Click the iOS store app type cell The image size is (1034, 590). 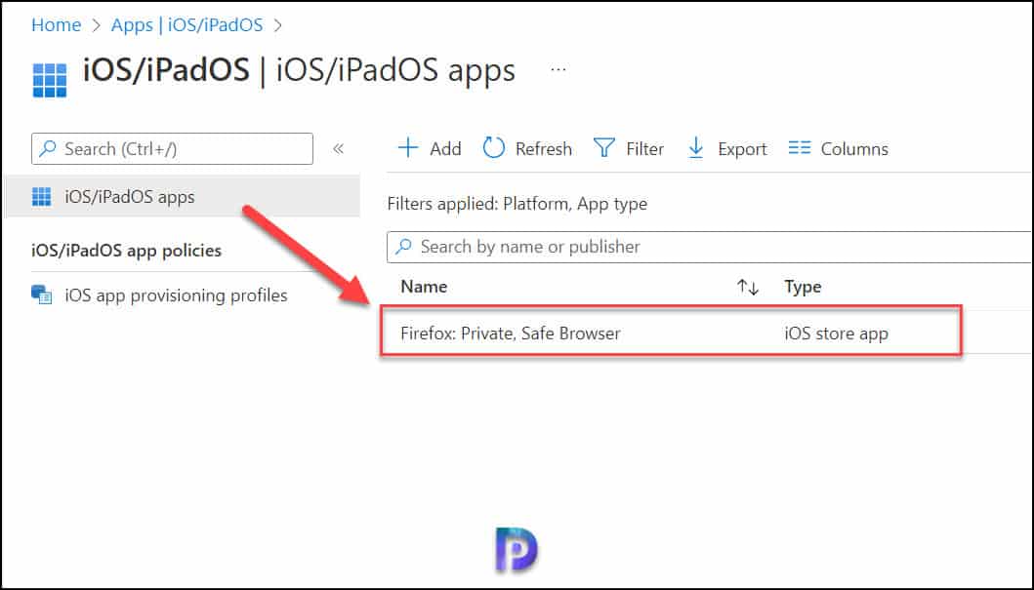(836, 334)
